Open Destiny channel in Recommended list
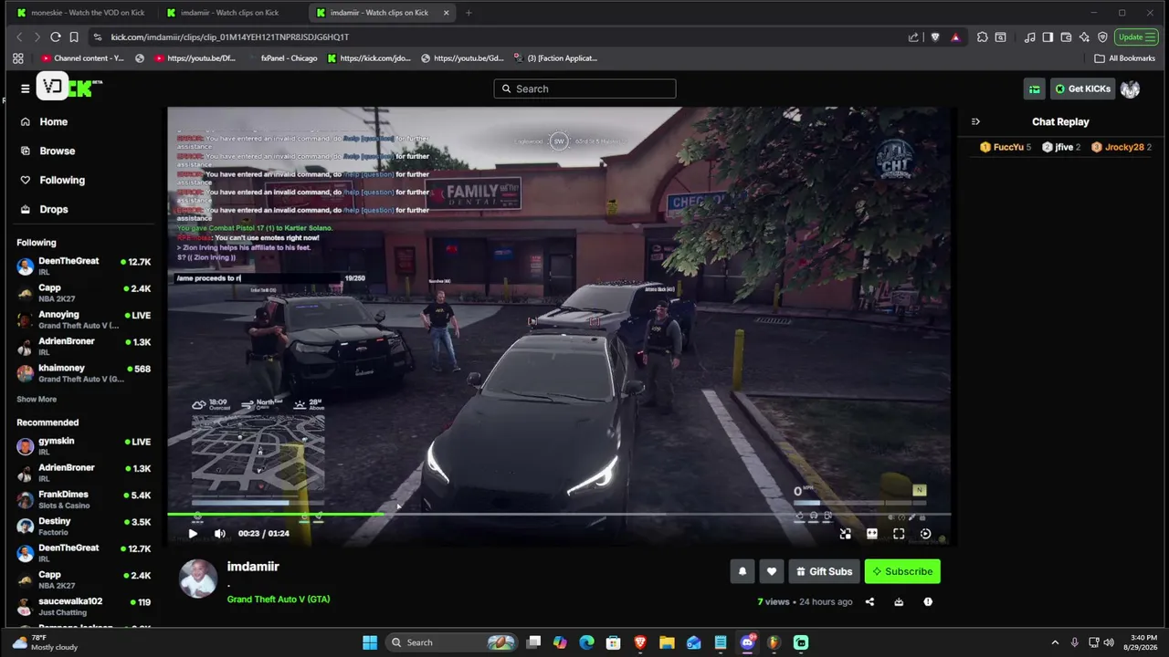 (x=84, y=527)
